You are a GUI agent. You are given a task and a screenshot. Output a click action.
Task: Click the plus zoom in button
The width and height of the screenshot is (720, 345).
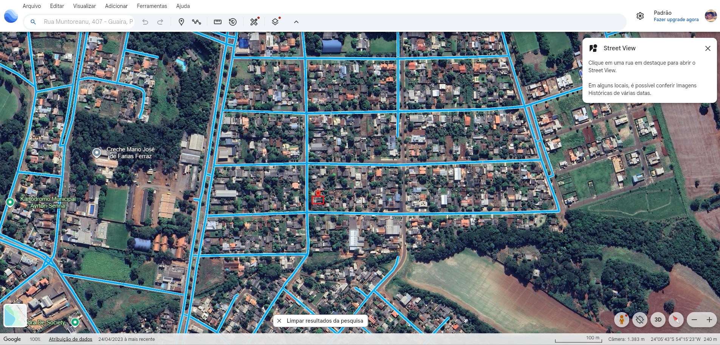tap(709, 320)
